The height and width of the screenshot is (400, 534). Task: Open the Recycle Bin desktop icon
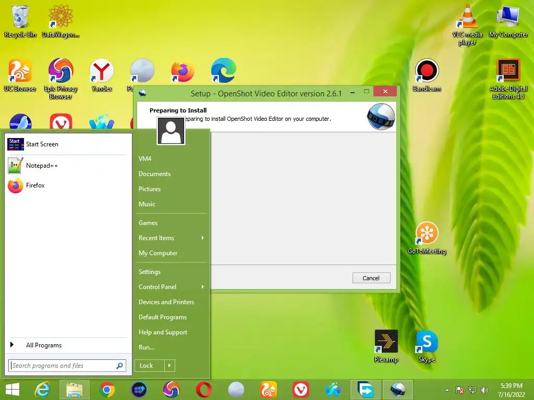20,21
